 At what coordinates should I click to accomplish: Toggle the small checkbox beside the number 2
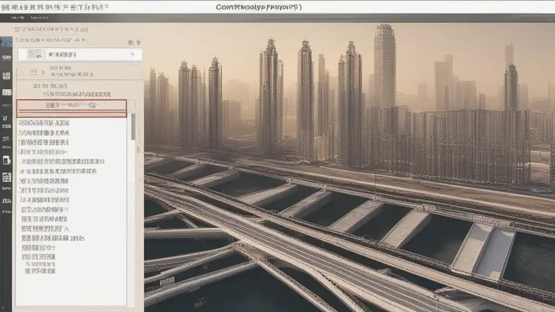33,72
